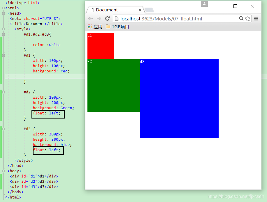The image size is (267, 202).
Task: Collapse the <style> code fold marker
Action: pyautogui.click(x=3, y=29)
